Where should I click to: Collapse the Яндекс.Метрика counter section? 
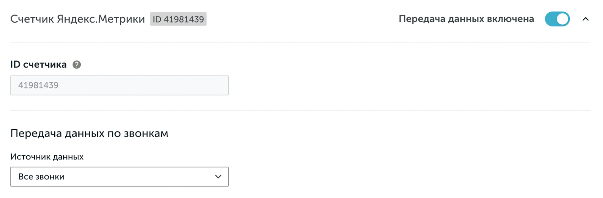585,19
